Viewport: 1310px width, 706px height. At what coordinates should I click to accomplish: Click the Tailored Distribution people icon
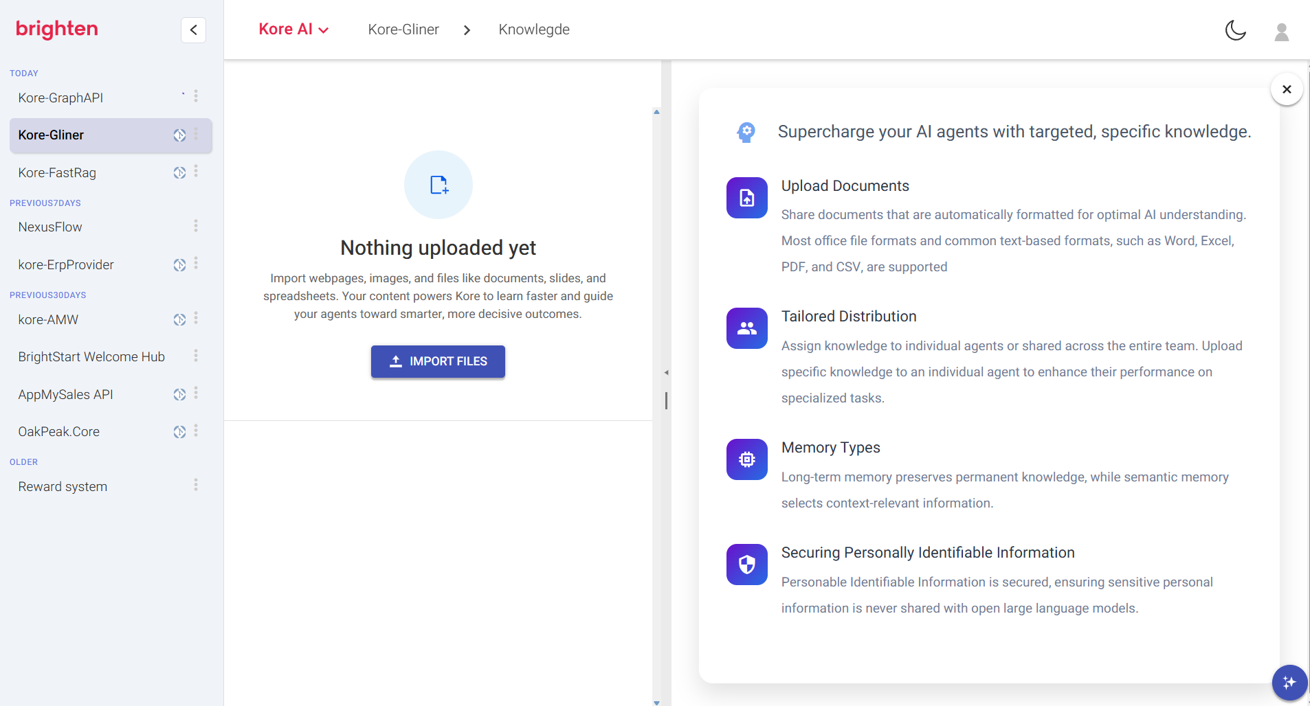tap(747, 328)
